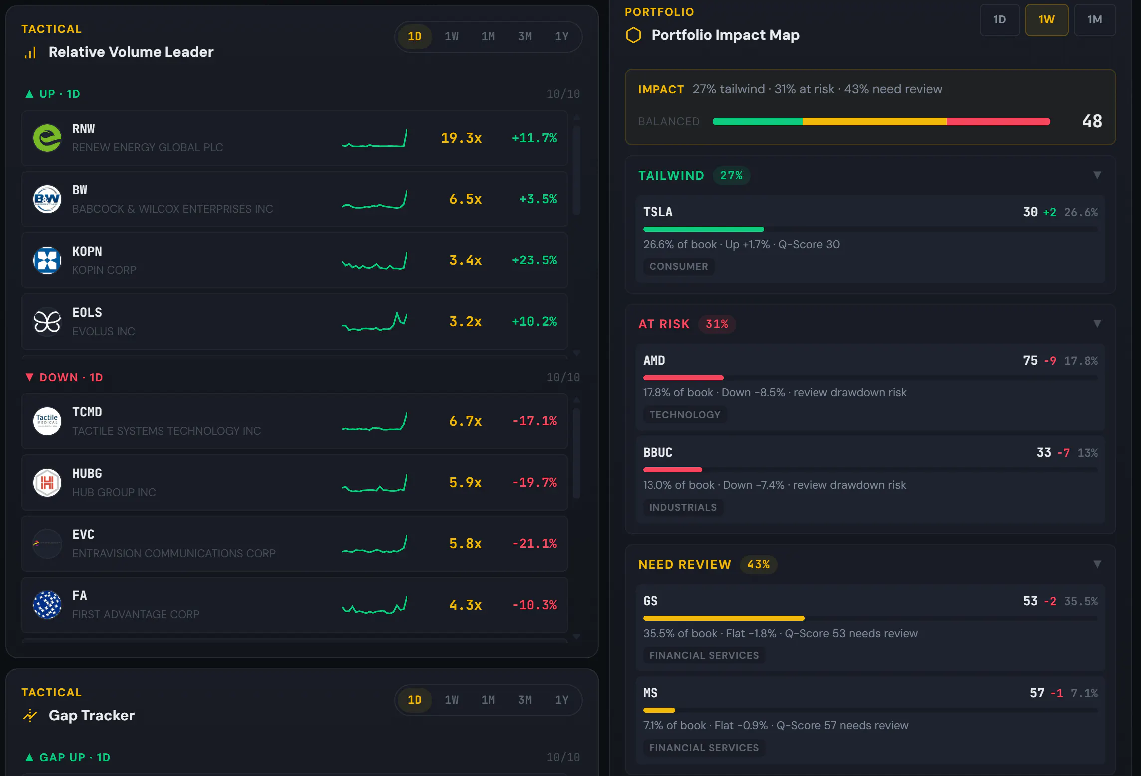The width and height of the screenshot is (1141, 776).
Task: Open the FA First Advantage logo
Action: coord(47,605)
